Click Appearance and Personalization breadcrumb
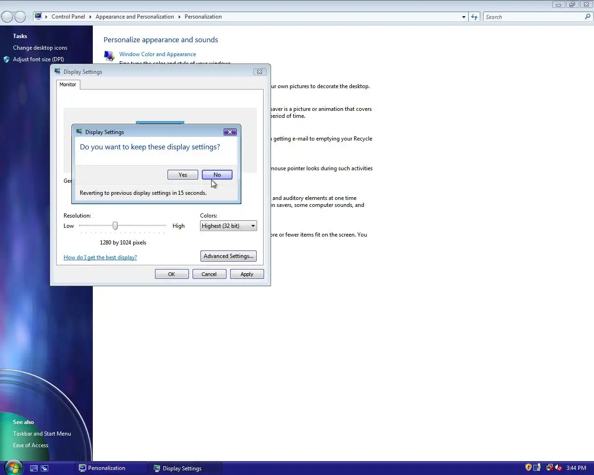The image size is (594, 475). pyautogui.click(x=135, y=17)
